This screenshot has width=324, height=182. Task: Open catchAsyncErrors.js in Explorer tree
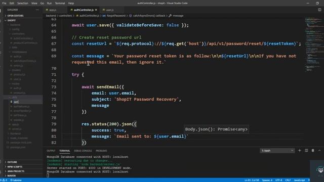[25, 61]
